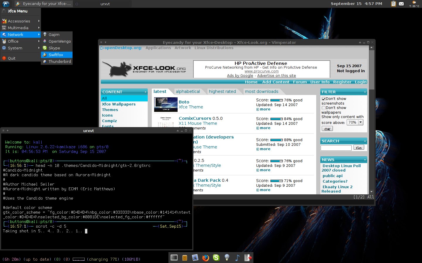Expand the Office submenu
This screenshot has height=263, width=422.
pyautogui.click(x=21, y=41)
